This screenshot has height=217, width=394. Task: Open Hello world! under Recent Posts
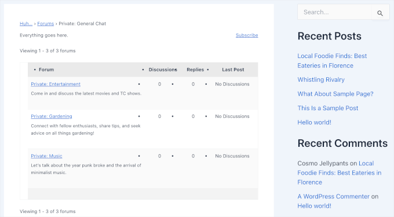[315, 122]
